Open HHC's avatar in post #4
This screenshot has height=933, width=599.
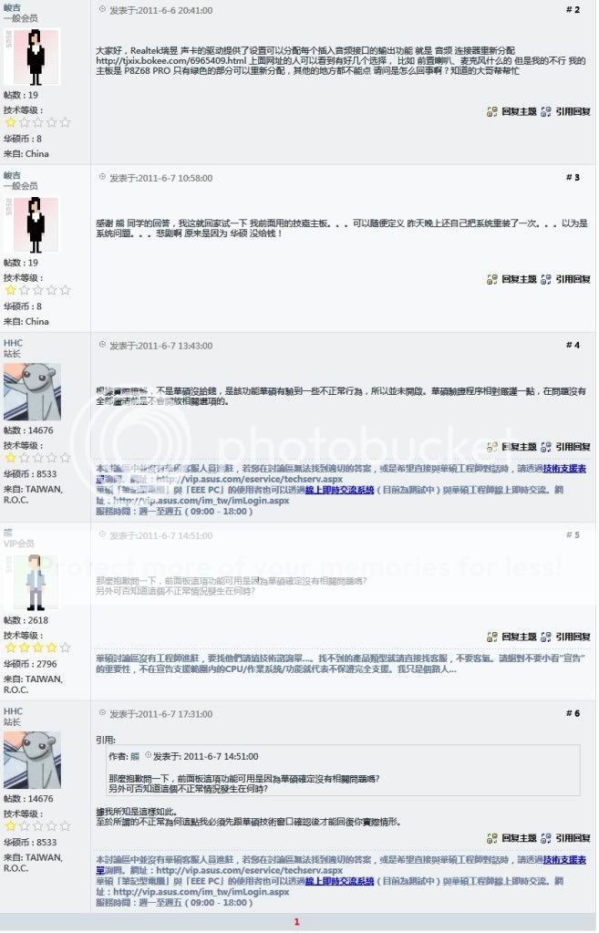32,392
